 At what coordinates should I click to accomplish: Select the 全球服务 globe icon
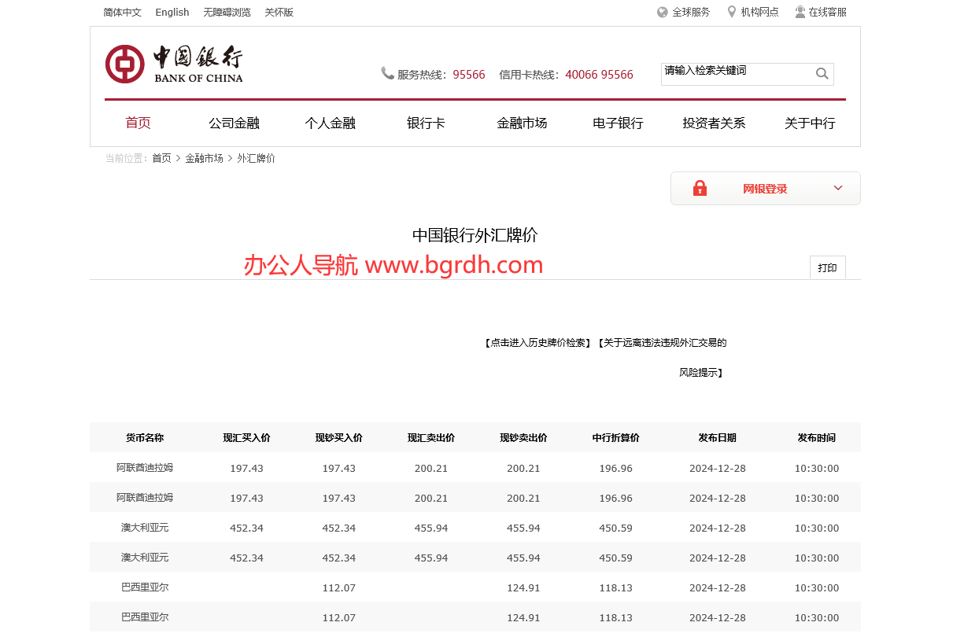pyautogui.click(x=661, y=12)
